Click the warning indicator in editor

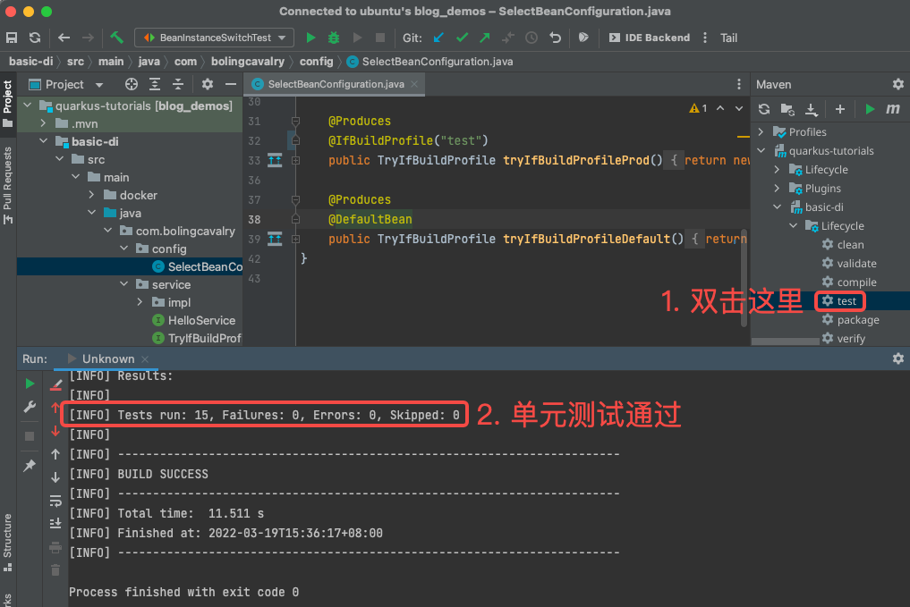tap(698, 108)
